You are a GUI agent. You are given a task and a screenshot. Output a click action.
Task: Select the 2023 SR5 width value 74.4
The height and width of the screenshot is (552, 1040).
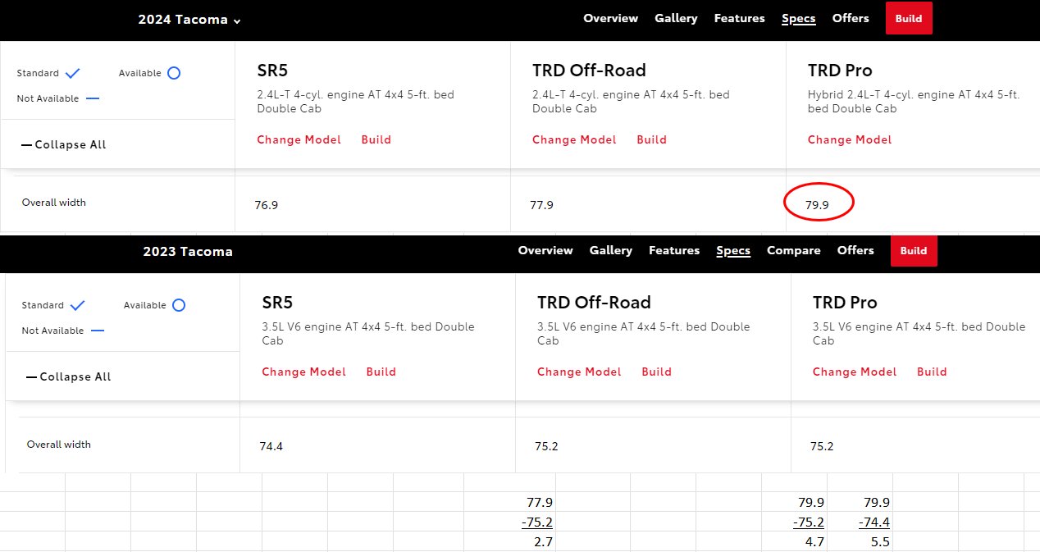coord(271,447)
